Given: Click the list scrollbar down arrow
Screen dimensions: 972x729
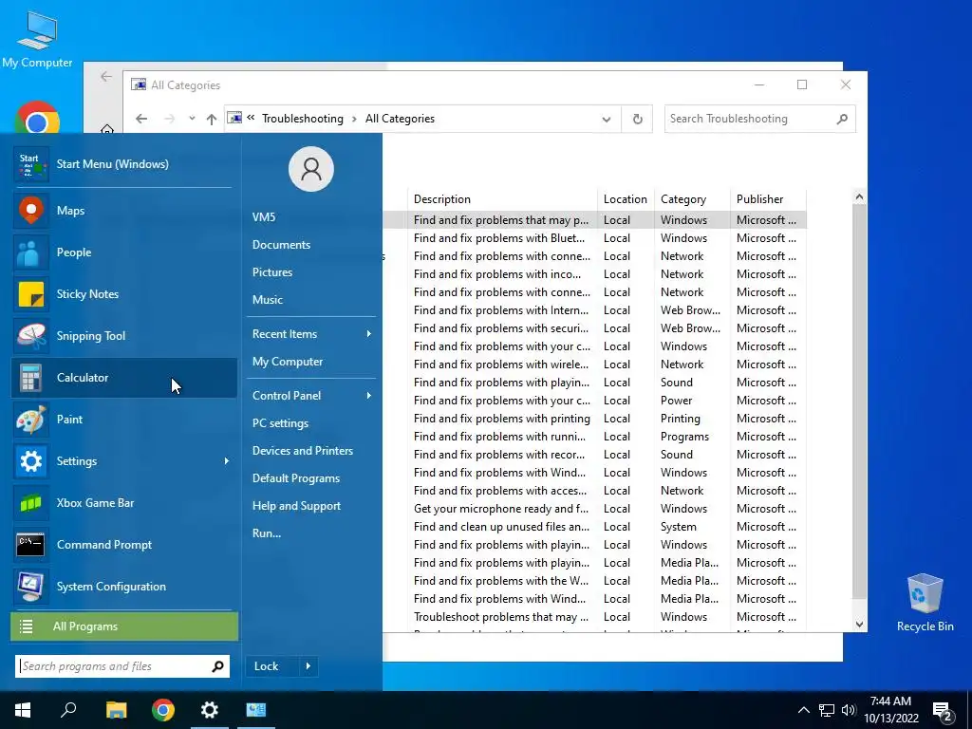Looking at the screenshot, I should click(x=859, y=625).
